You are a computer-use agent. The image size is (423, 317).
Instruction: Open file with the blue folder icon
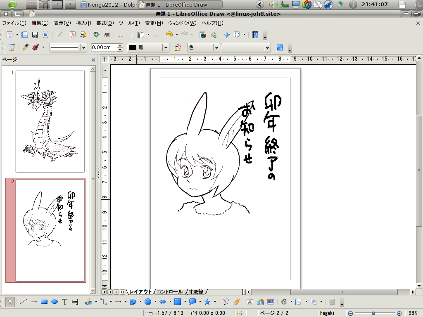pos(24,35)
